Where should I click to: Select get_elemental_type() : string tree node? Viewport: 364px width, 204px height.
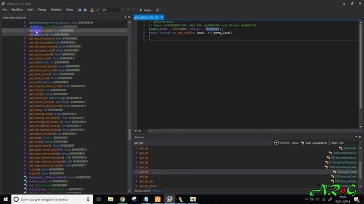(x=55, y=66)
